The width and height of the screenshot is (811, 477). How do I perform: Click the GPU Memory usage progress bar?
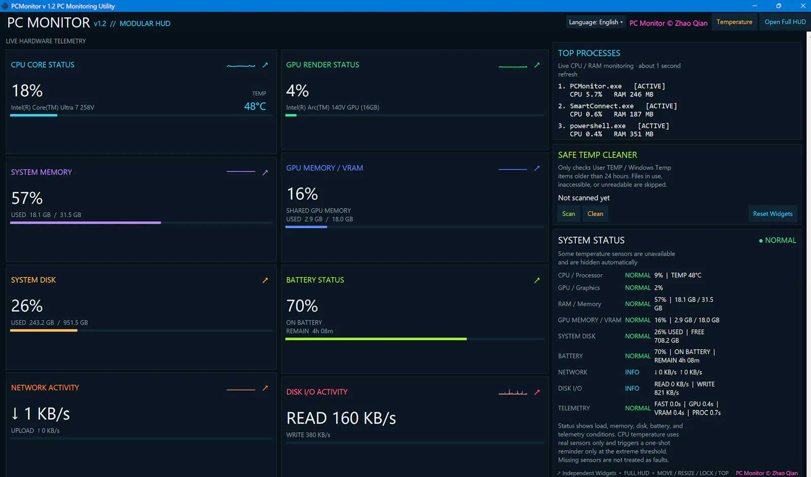415,227
